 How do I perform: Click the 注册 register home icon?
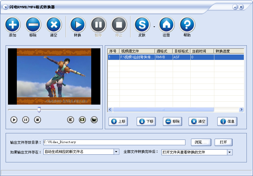tap(167, 25)
